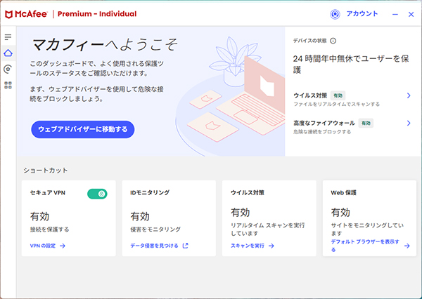Click ウェブアドバイザーに移動する button
Screen dimensions: 422x299
tap(83, 129)
